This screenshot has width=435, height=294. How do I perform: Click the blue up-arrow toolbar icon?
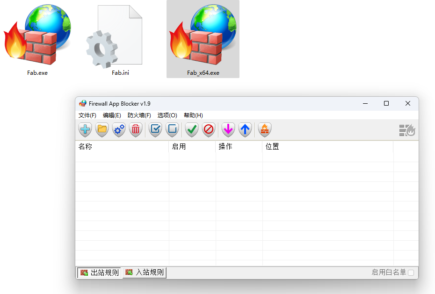coord(245,129)
